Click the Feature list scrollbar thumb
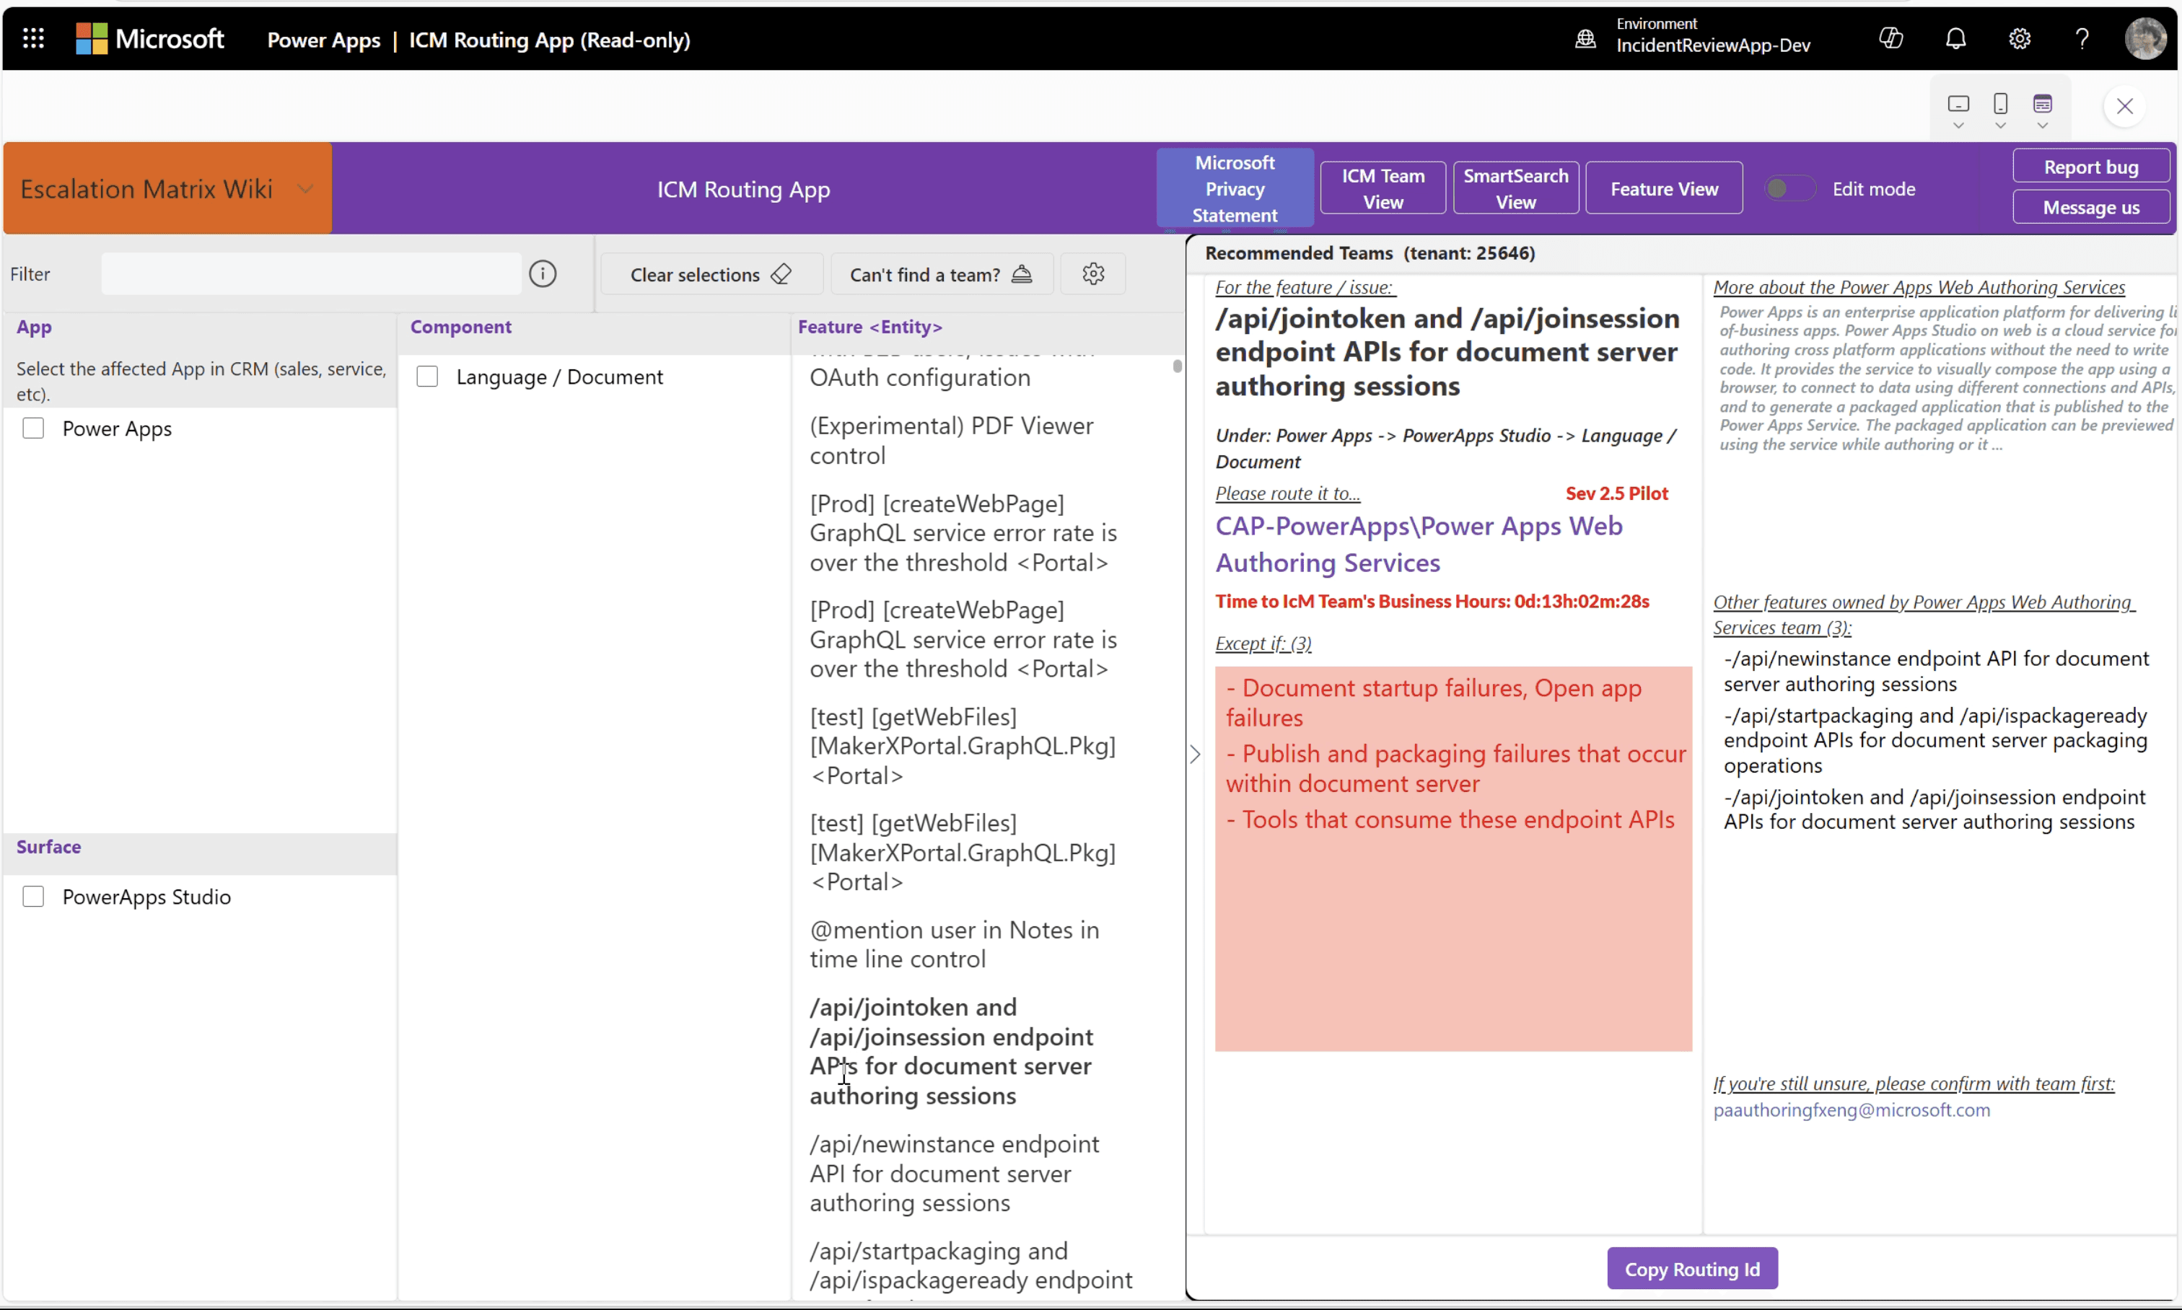The height and width of the screenshot is (1310, 2182). coord(1177,366)
